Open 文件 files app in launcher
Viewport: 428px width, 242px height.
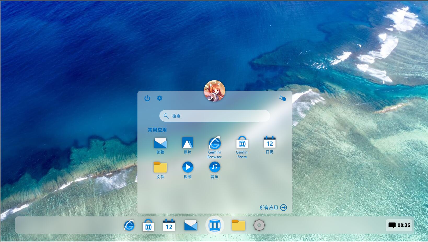point(160,170)
